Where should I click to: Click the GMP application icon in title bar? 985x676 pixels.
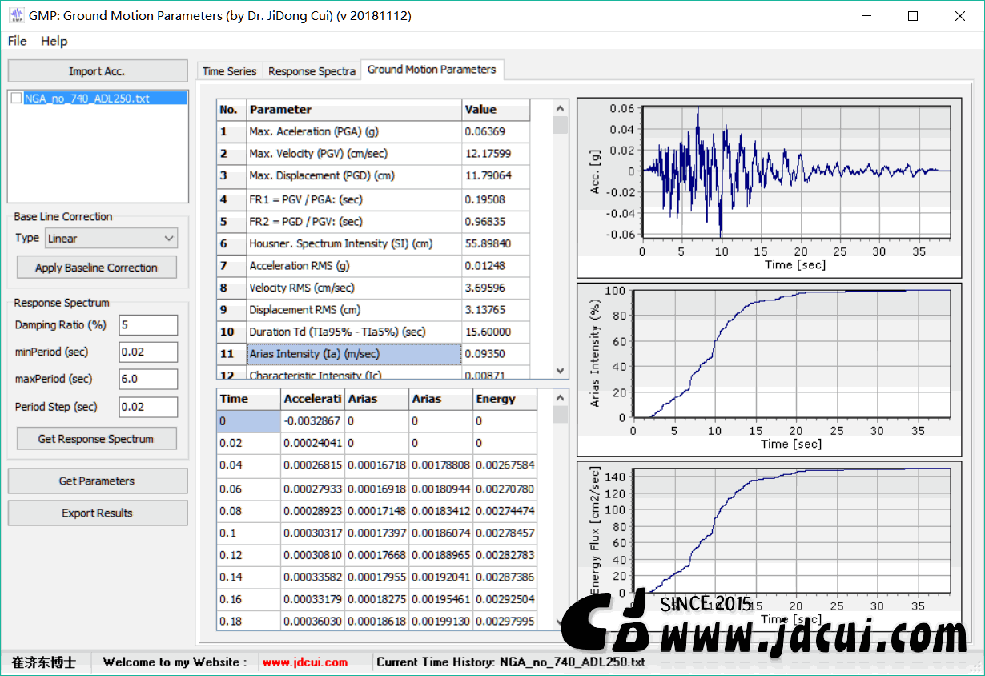15,15
